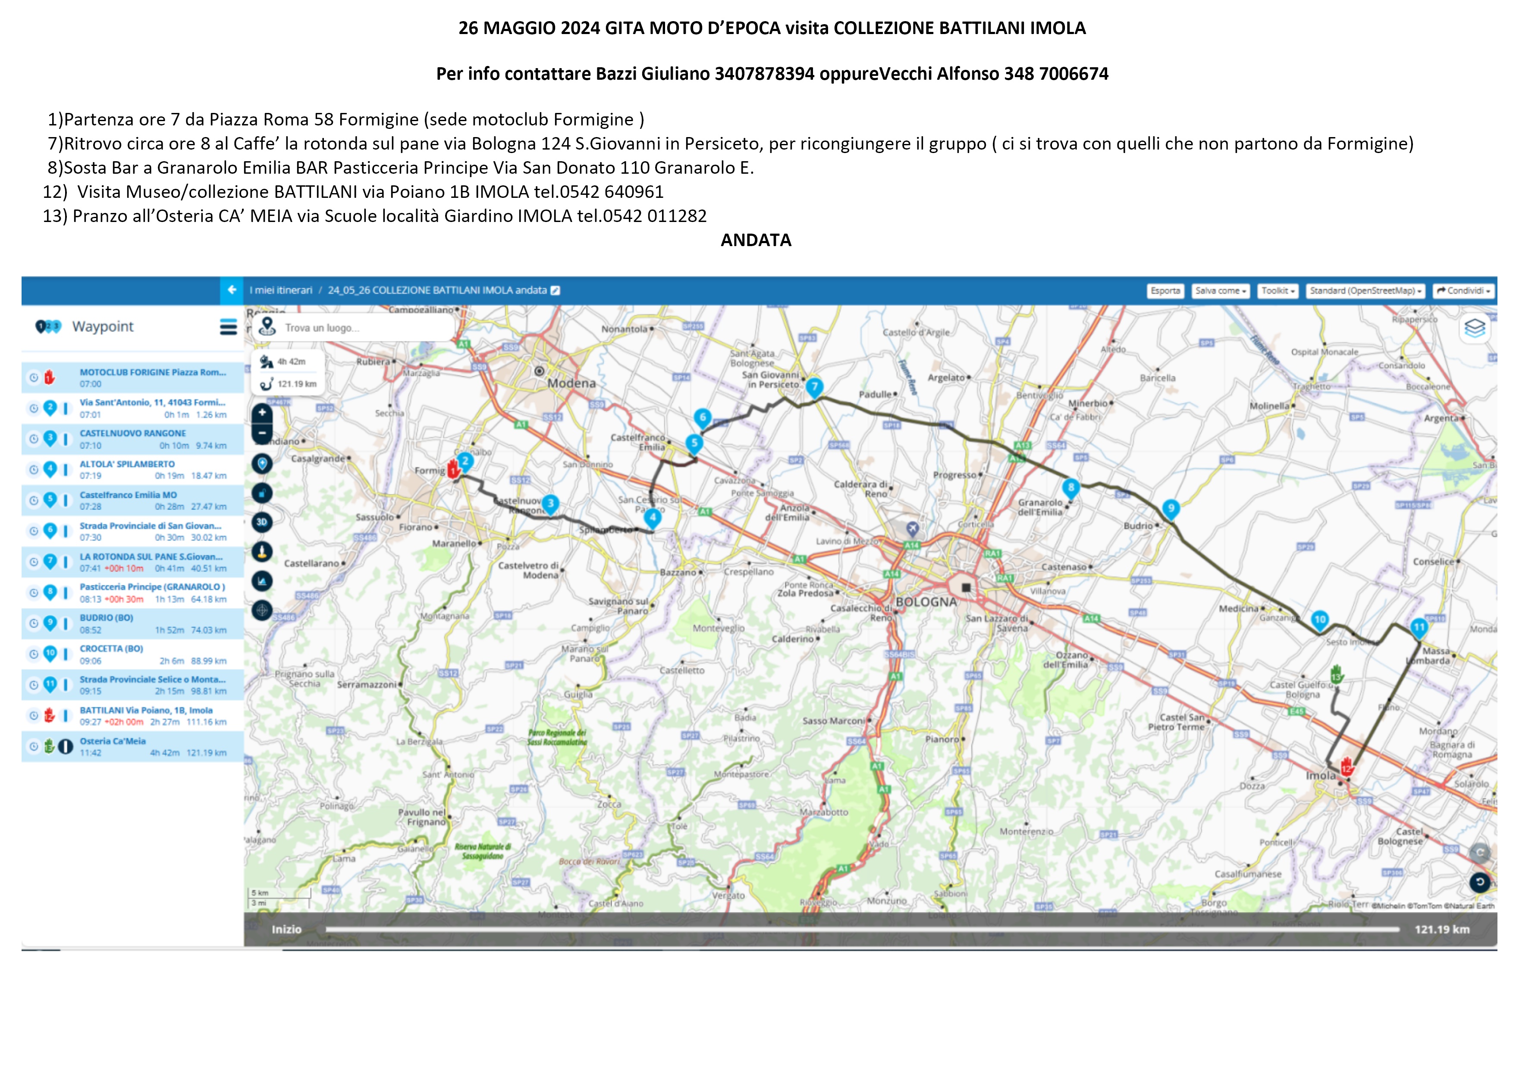This screenshot has height=1069, width=1513.
Task: Select the BUDRIO (BO) waypoint name
Action: (106, 618)
